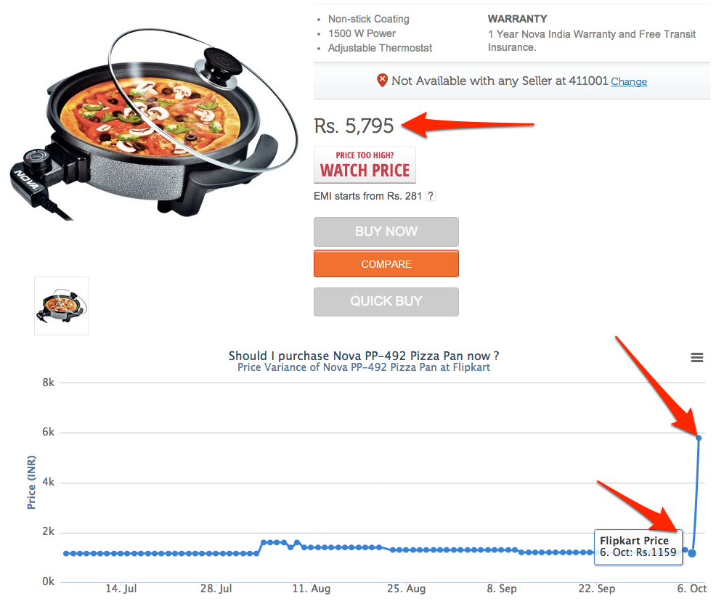Click the 11. Aug axis label

[x=312, y=589]
